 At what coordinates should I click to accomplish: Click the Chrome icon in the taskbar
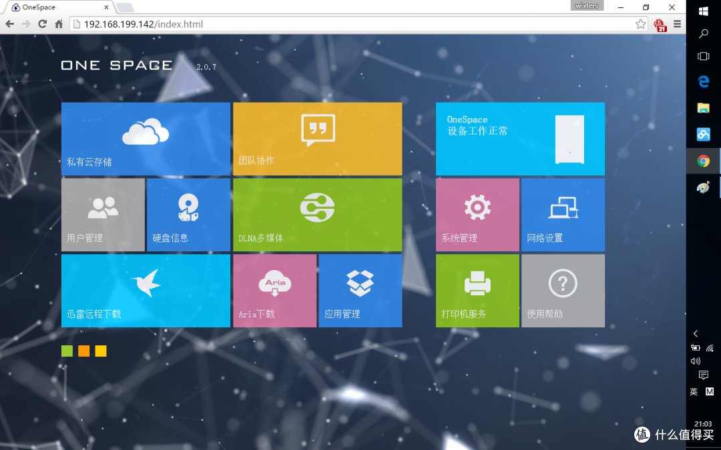point(704,161)
